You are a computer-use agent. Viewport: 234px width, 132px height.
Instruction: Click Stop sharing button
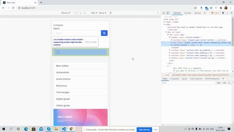tap(144, 129)
